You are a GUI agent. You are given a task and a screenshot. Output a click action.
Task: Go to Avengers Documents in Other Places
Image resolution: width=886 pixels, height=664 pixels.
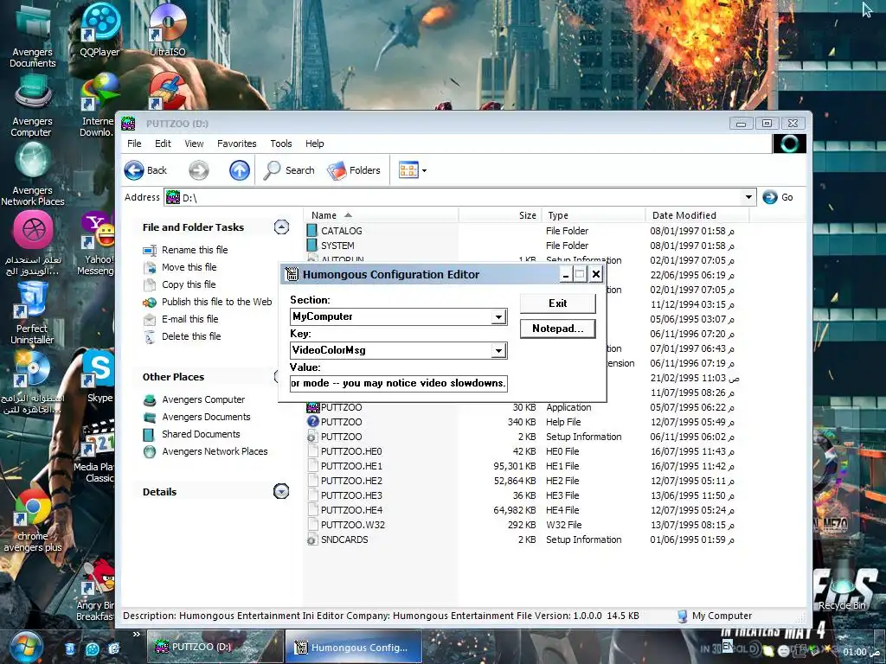[x=206, y=417]
